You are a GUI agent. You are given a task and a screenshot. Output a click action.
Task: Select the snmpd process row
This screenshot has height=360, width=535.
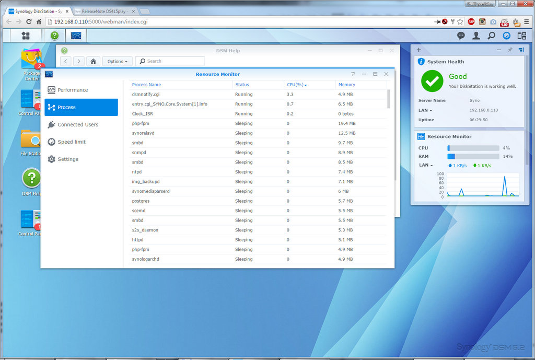(258, 153)
